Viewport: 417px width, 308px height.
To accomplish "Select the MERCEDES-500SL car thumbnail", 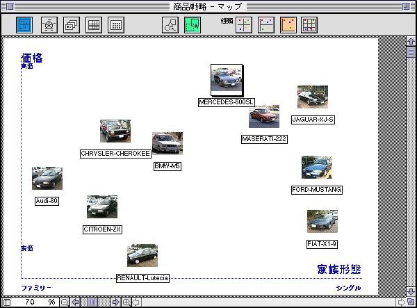I will coord(227,79).
